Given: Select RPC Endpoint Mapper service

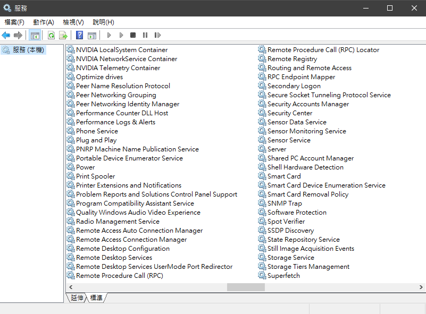Looking at the screenshot, I should (302, 77).
